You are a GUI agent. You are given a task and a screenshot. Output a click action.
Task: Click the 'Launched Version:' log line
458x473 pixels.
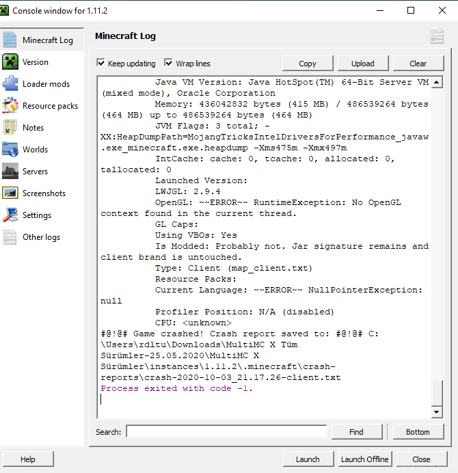tap(201, 180)
